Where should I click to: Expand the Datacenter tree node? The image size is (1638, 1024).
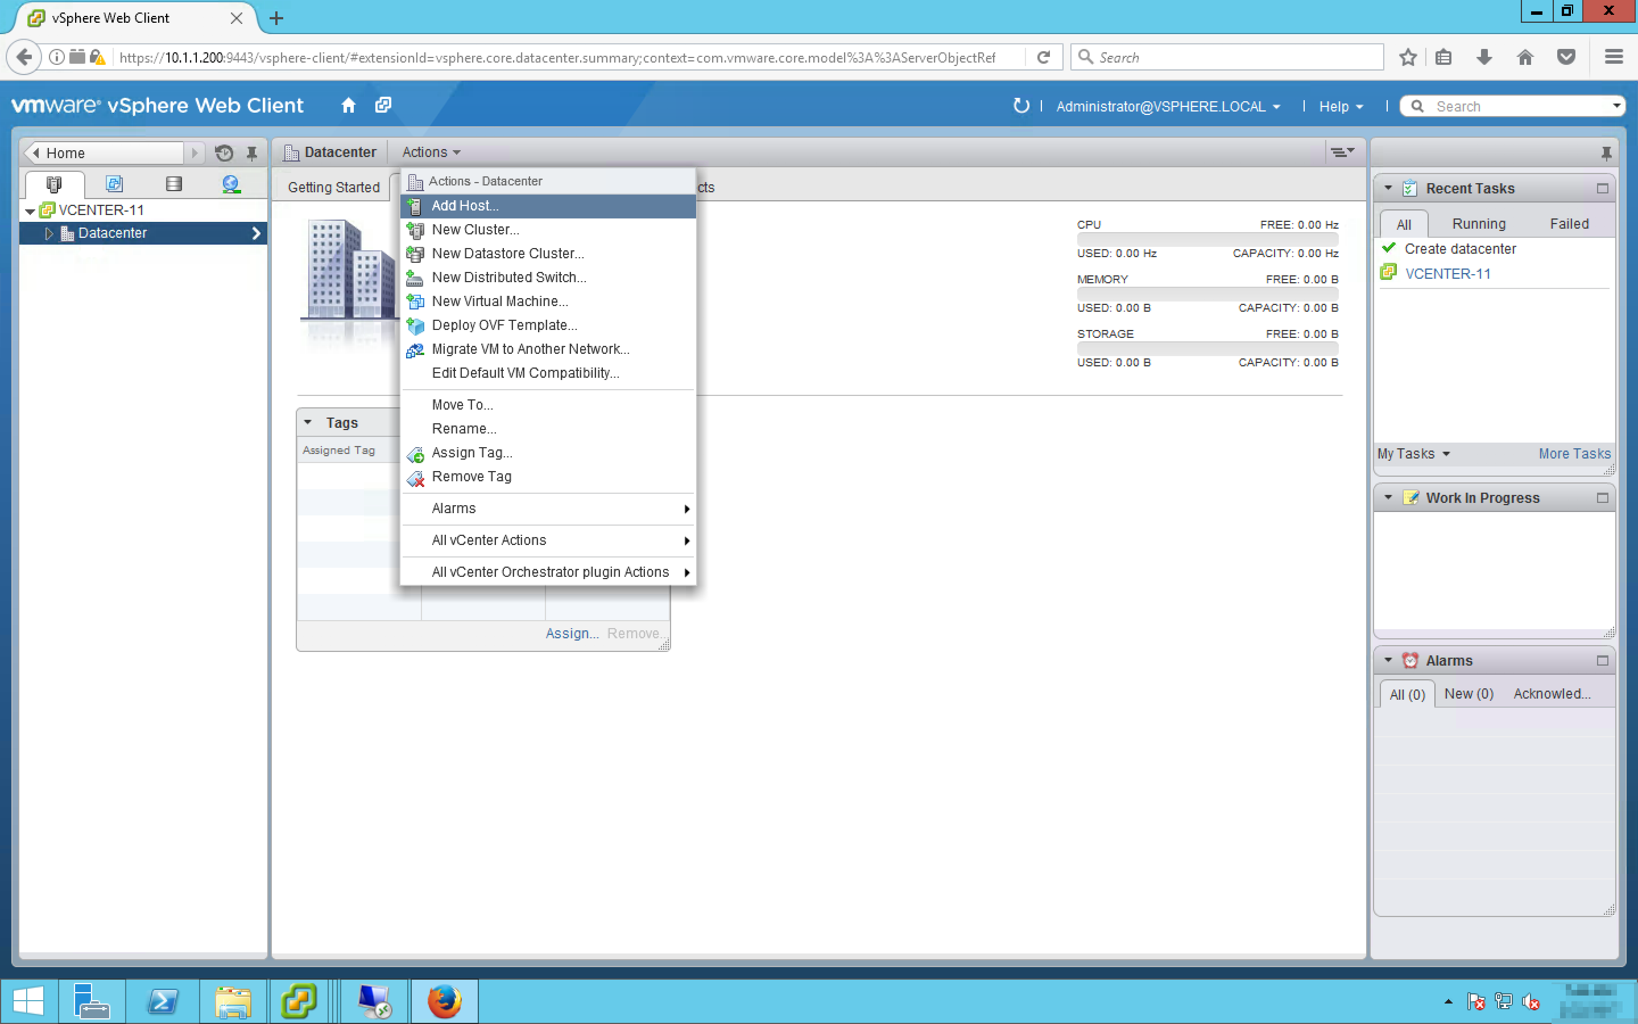point(49,233)
